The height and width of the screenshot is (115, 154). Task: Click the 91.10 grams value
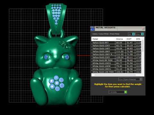click(119, 69)
